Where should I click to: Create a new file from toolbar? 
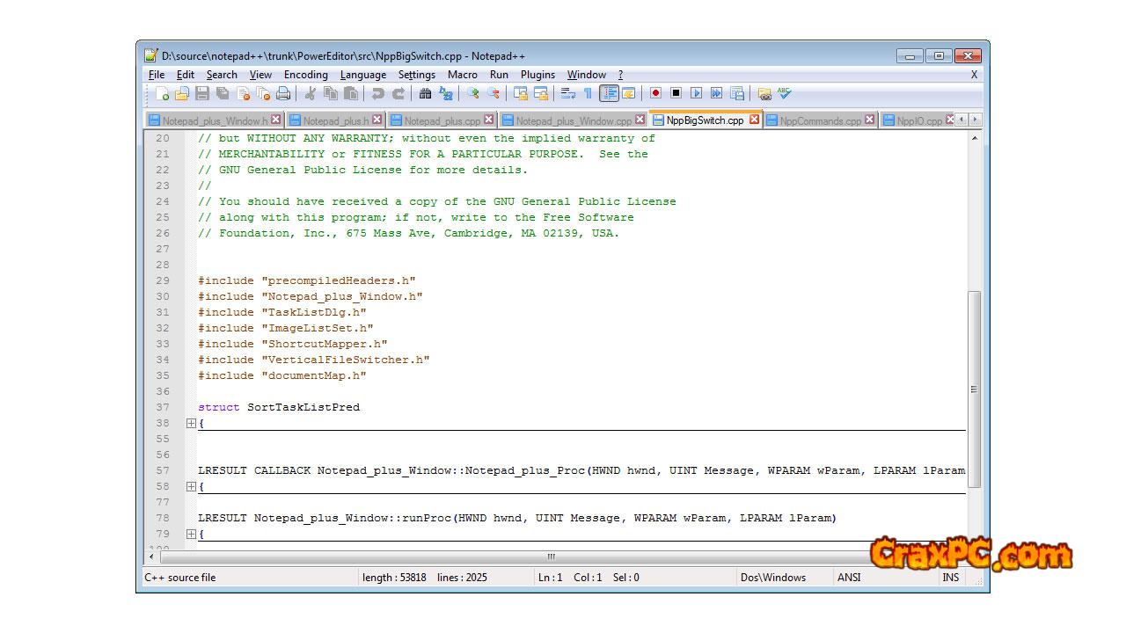click(163, 93)
